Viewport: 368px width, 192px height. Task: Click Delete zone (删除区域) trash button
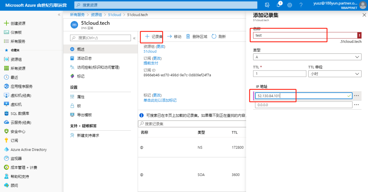pyautogui.click(x=197, y=36)
